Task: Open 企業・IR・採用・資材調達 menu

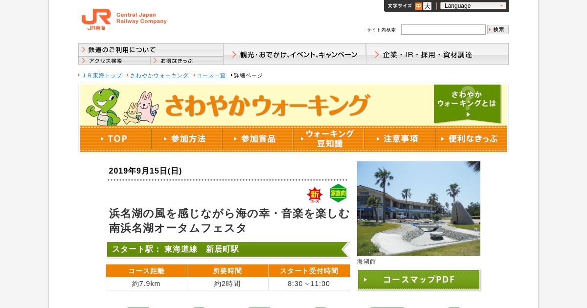Action: [437, 54]
